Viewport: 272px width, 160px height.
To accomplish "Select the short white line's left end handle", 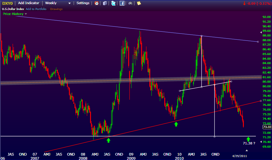I will click(180, 91).
